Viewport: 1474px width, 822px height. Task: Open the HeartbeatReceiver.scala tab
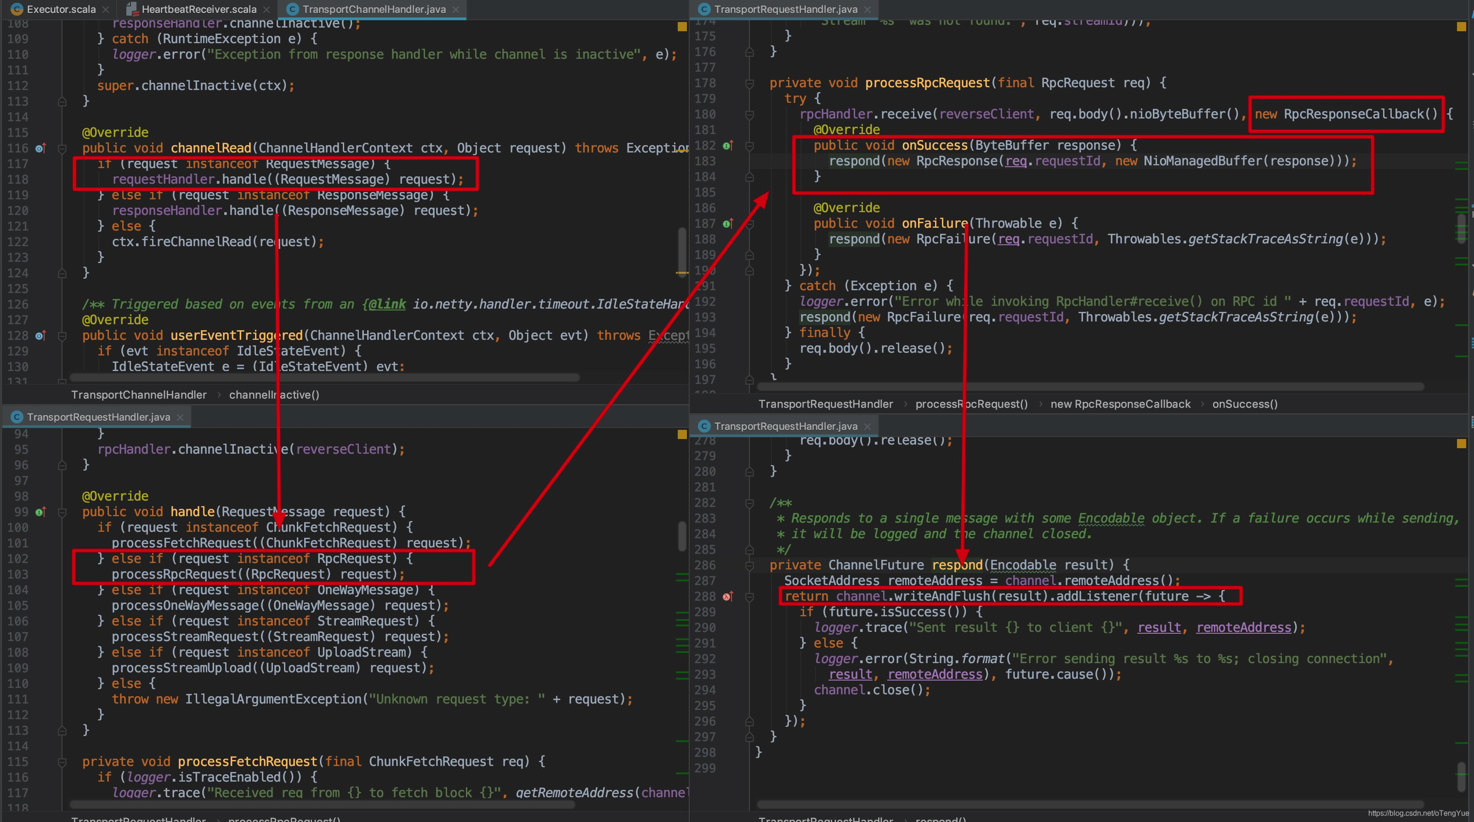pos(198,9)
